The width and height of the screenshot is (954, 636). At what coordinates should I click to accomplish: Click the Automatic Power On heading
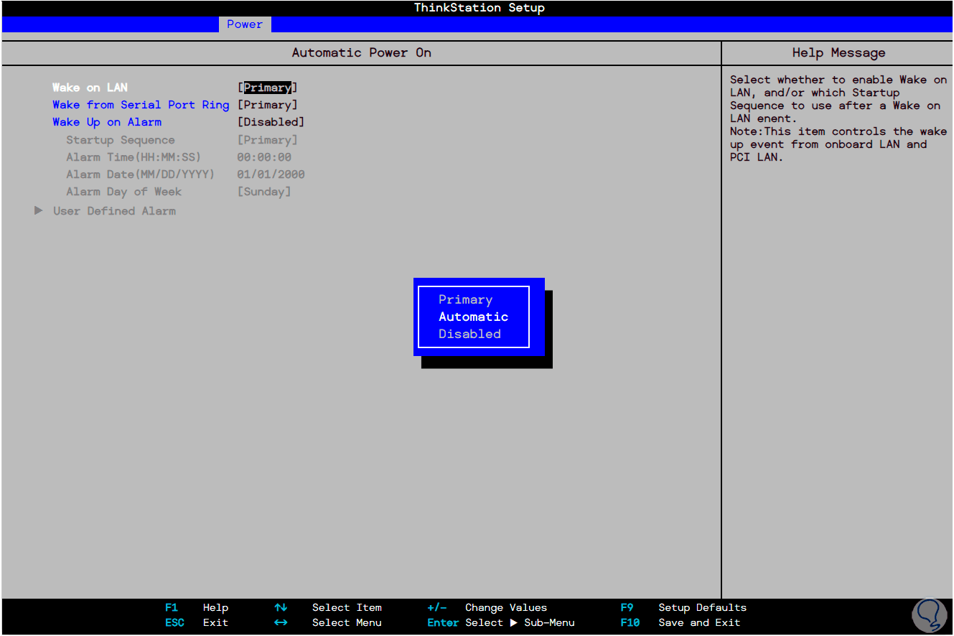(362, 52)
